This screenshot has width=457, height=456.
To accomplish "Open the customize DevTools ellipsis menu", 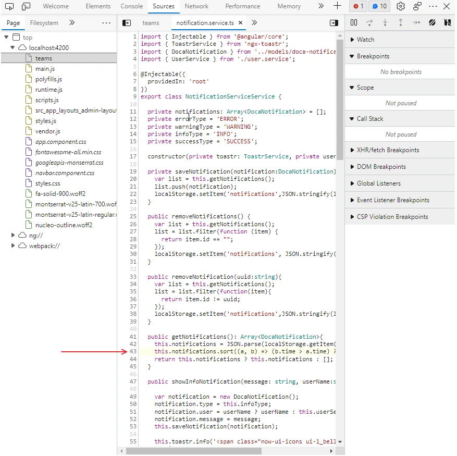I will (x=433, y=6).
